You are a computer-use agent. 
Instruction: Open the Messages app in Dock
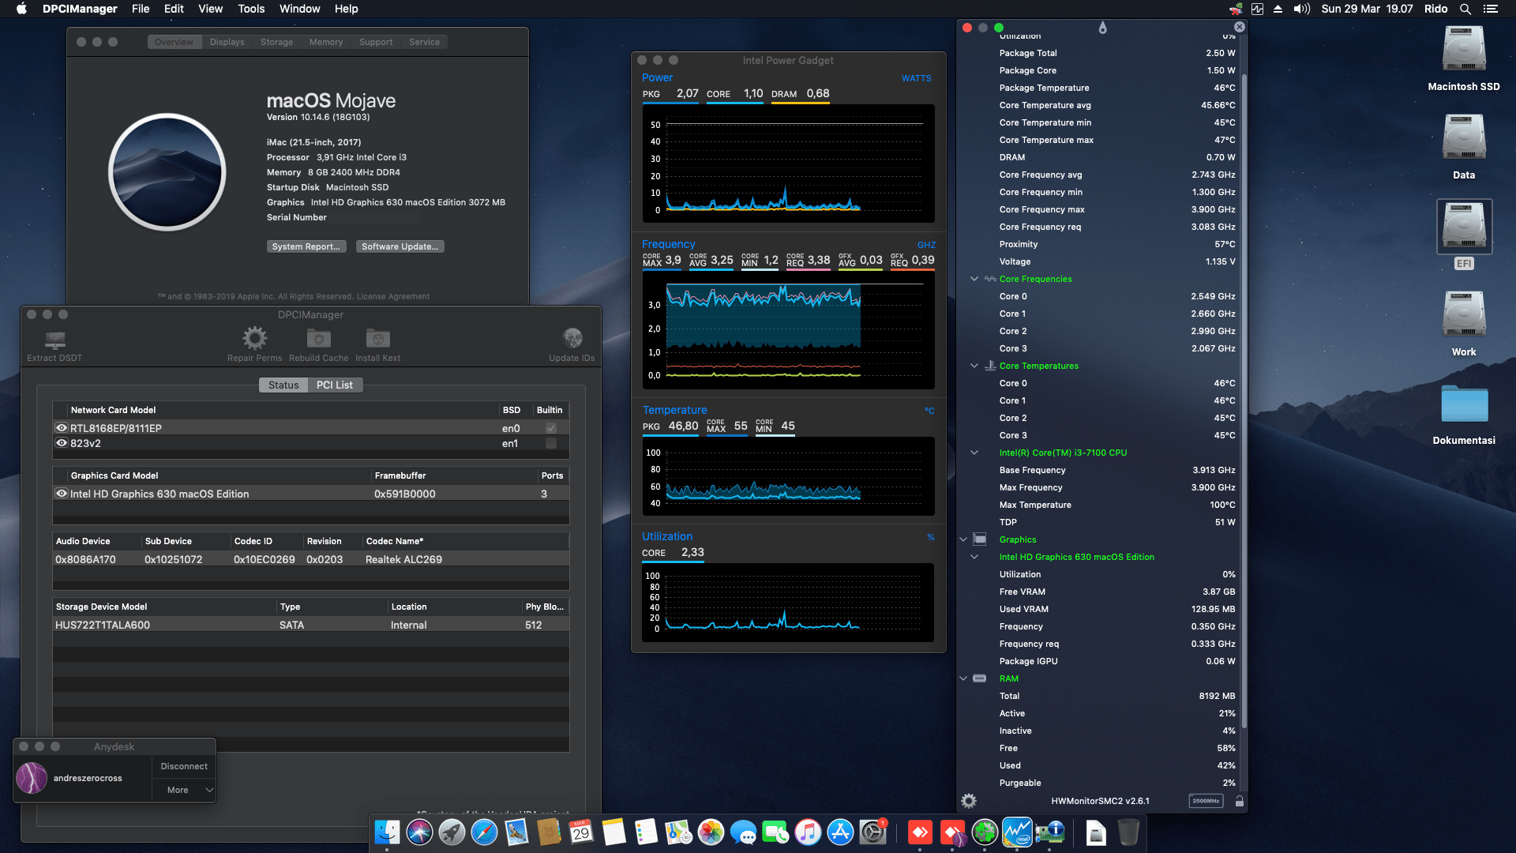[x=743, y=832]
